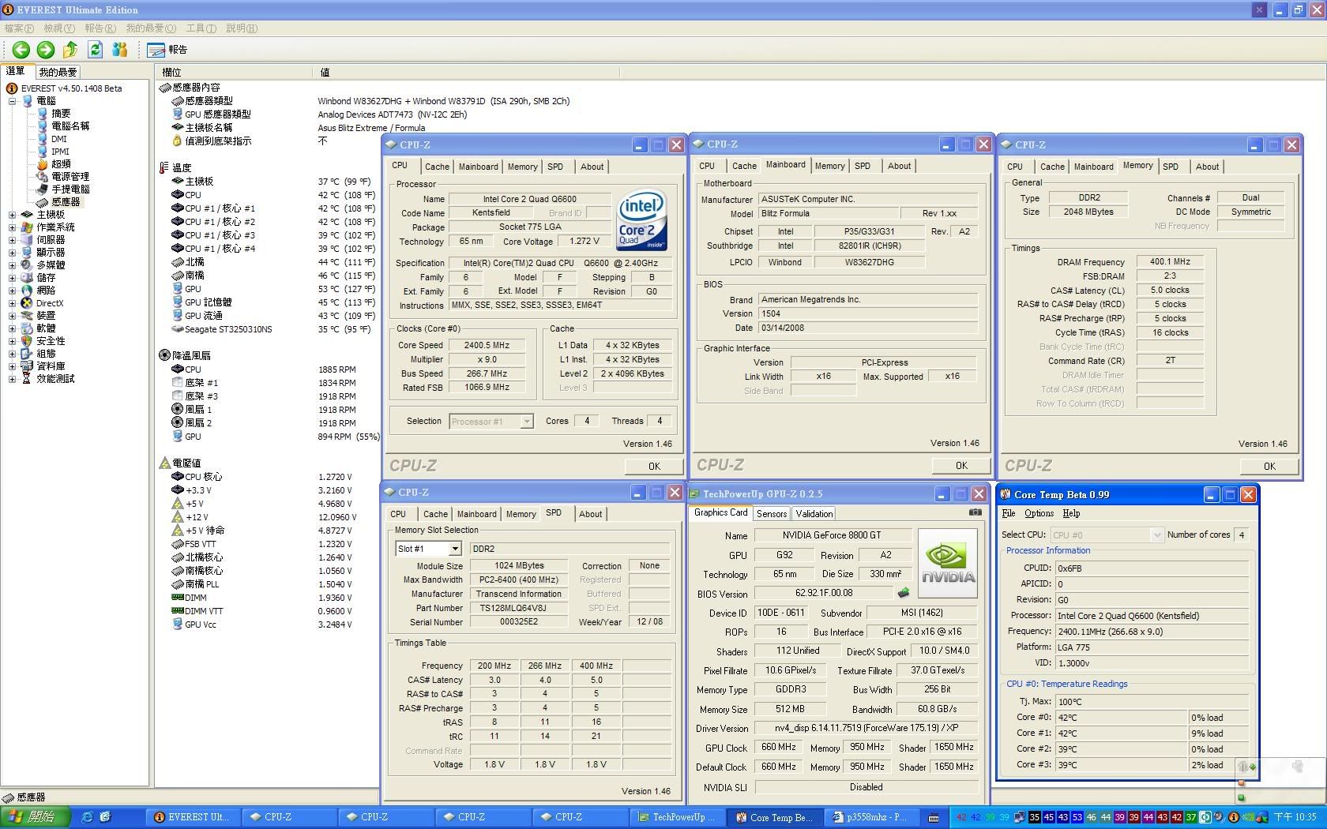This screenshot has width=1327, height=829.
Task: Expand the 主機板 motherboard tree node
Action: pyautogui.click(x=12, y=215)
